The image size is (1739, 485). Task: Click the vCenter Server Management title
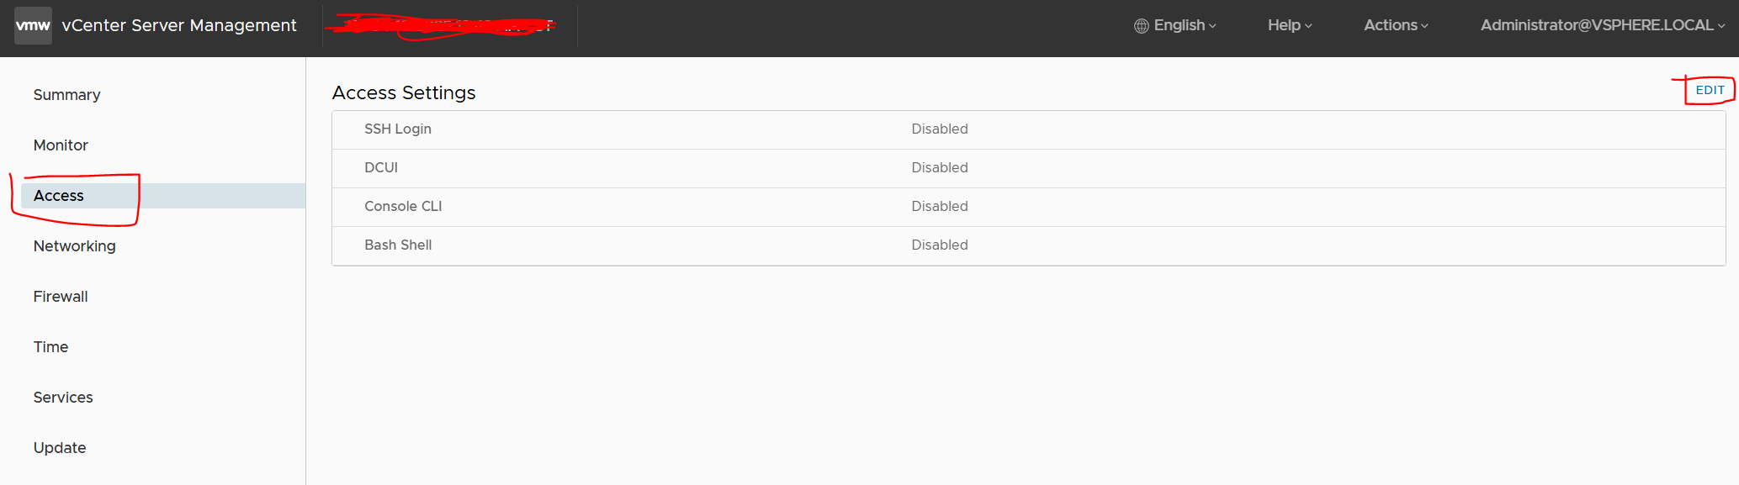(x=179, y=25)
